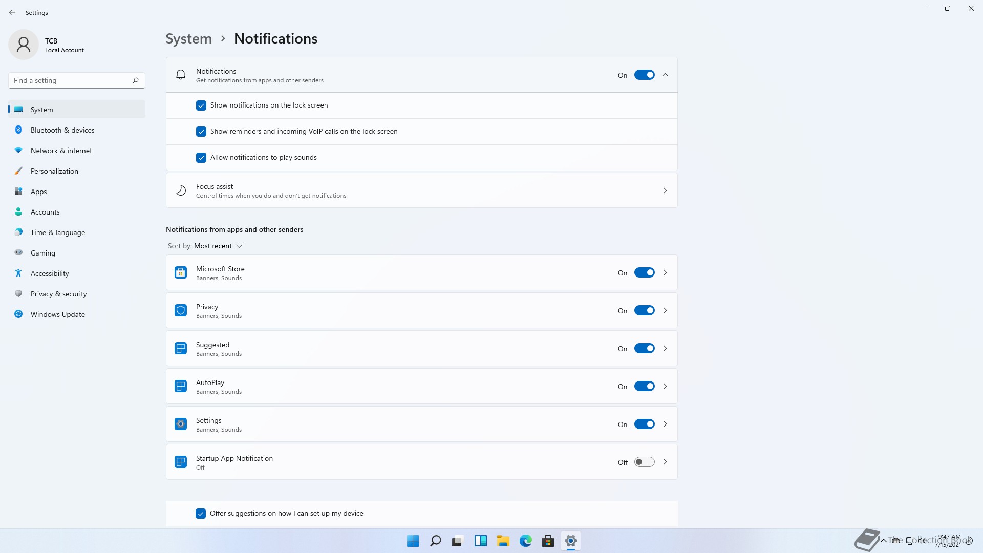Uncheck Allow notifications to play sounds
This screenshot has width=983, height=553.
(201, 158)
